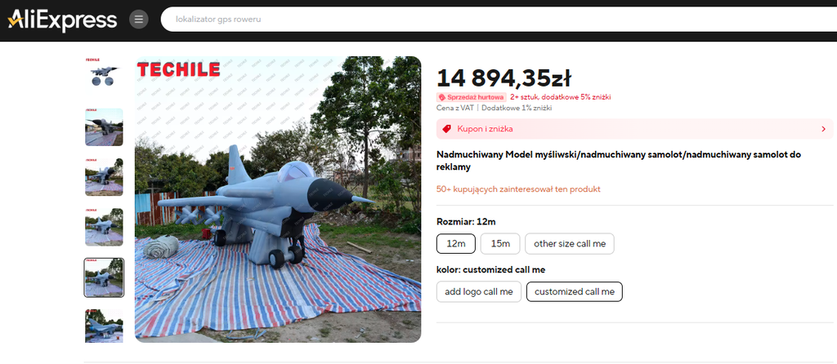Click the red coupon tag icon
The image size is (837, 364).
(x=446, y=129)
